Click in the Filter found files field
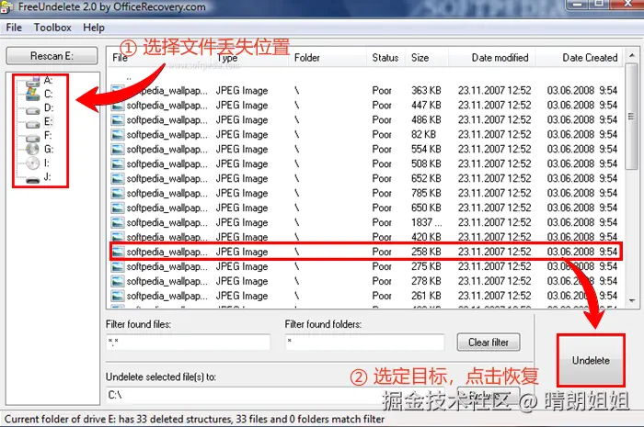Image resolution: width=644 pixels, height=427 pixels. (x=188, y=343)
